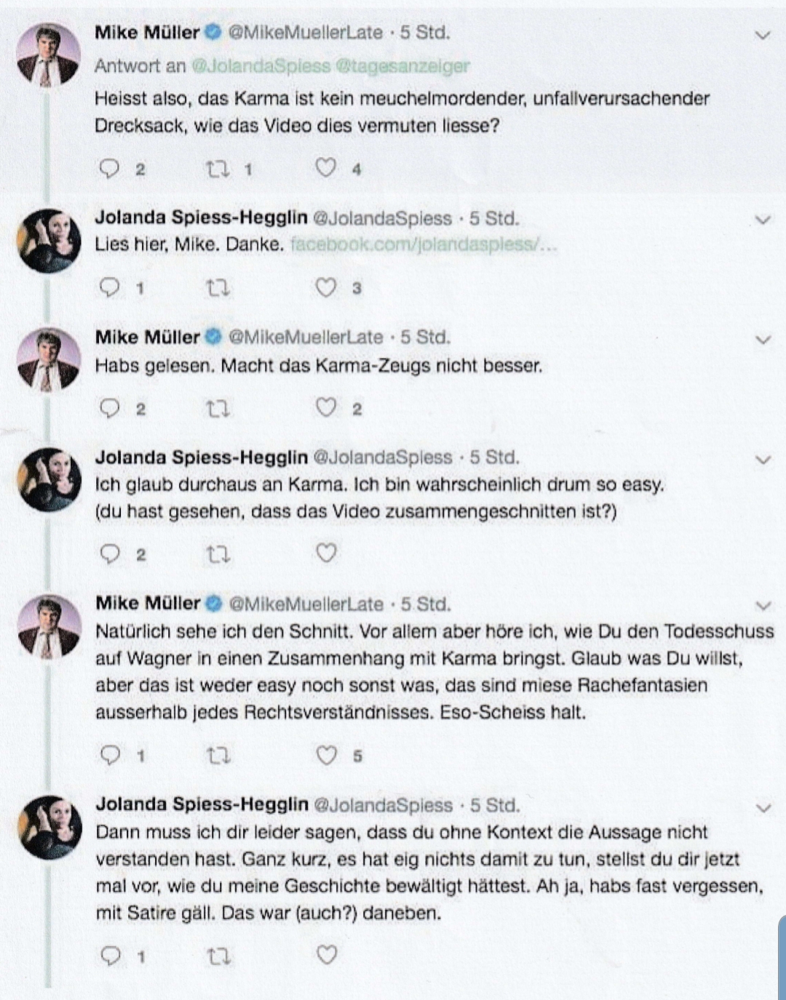Like the 'Habs gelesen' tweet
Image resolution: width=786 pixels, height=1000 pixels.
(325, 407)
